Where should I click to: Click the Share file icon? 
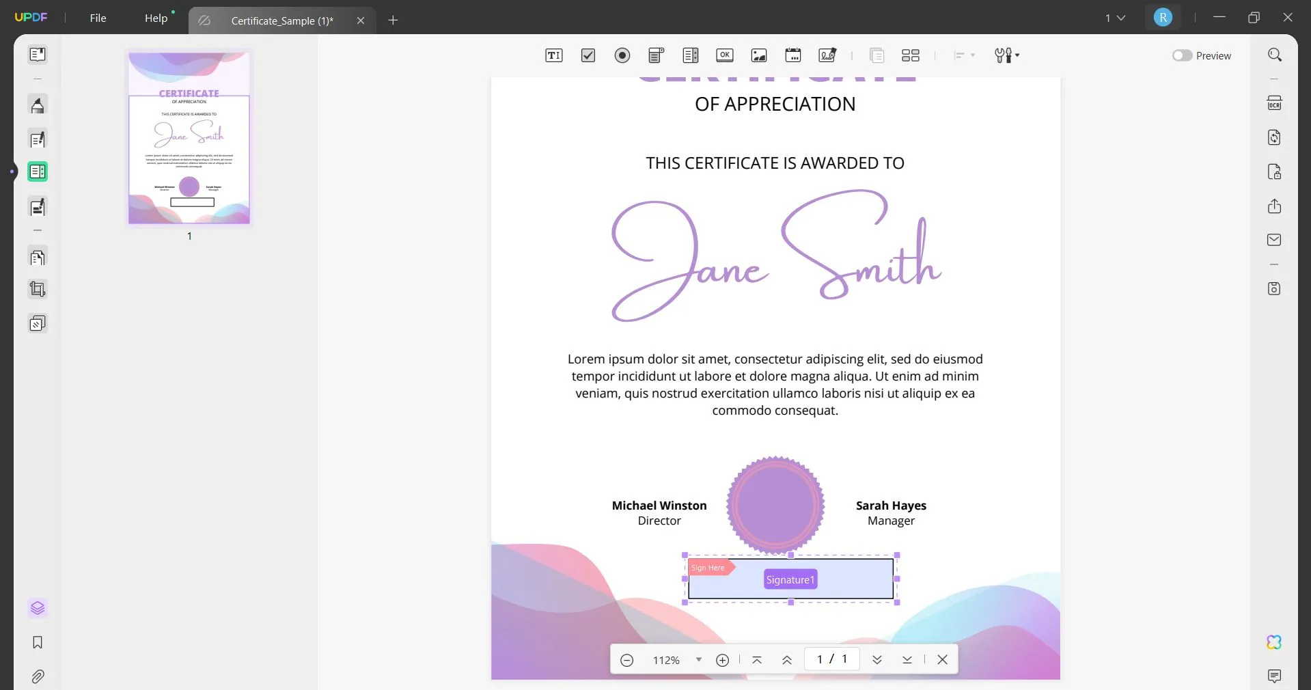pos(1275,206)
